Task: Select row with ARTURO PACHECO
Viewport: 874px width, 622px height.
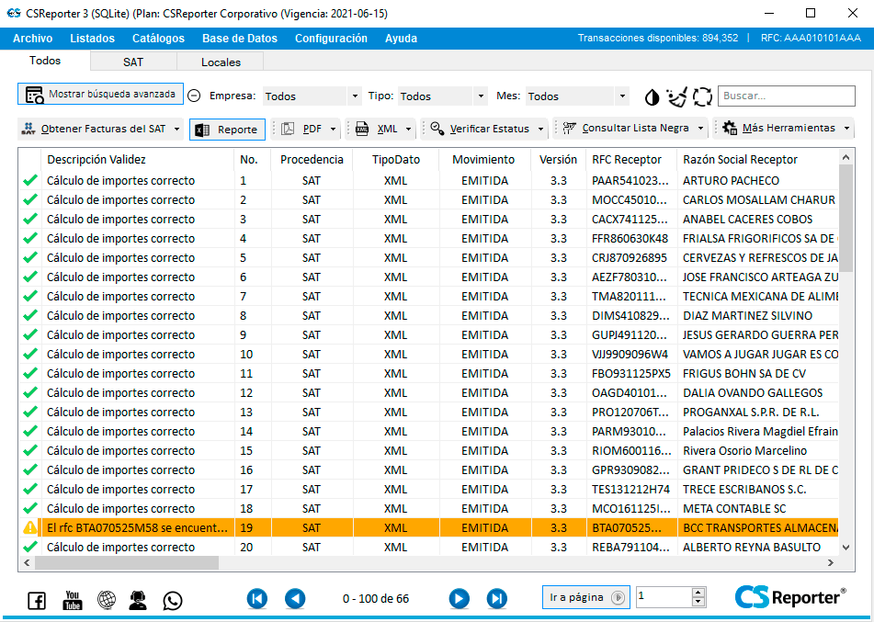Action: 428,181
